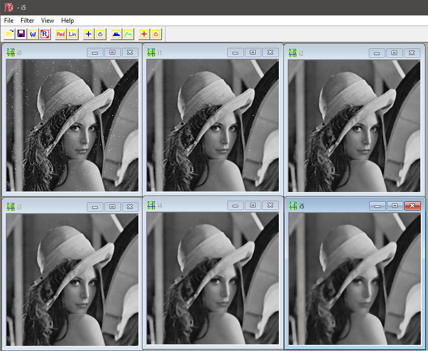Apply the Lin linear filter
This screenshot has height=351, width=428.
click(73, 34)
